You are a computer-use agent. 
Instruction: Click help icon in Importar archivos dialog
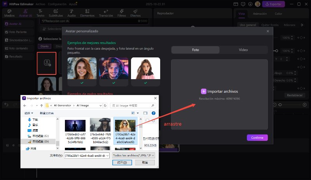153,113
